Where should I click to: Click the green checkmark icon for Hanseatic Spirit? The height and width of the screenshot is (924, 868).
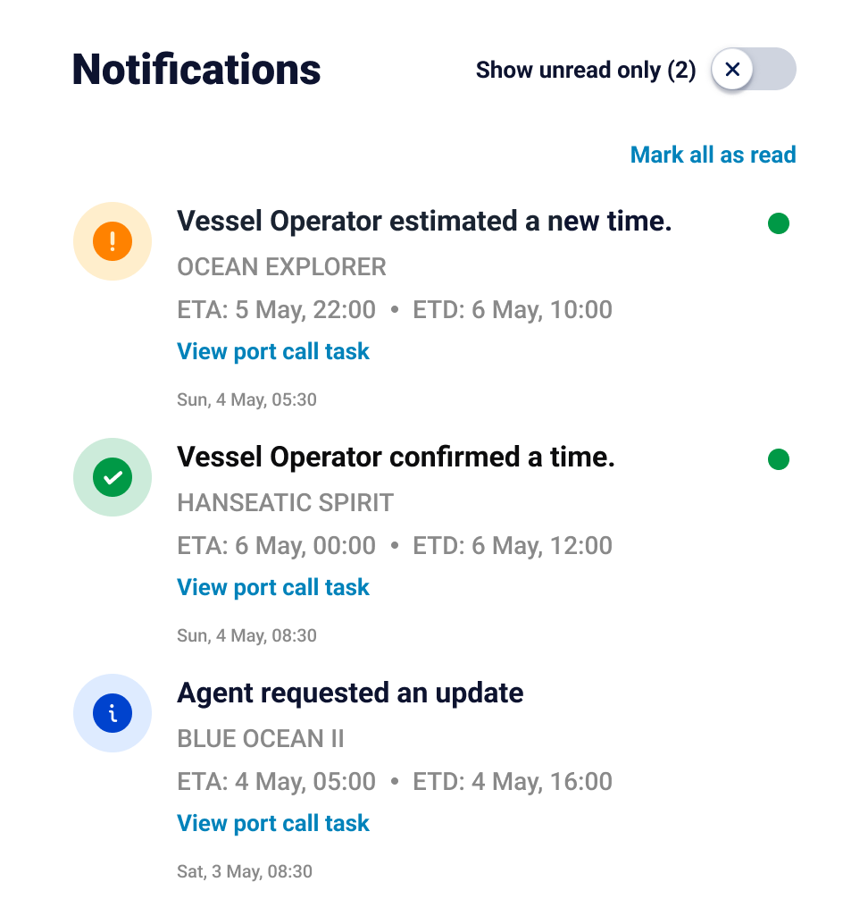(113, 477)
